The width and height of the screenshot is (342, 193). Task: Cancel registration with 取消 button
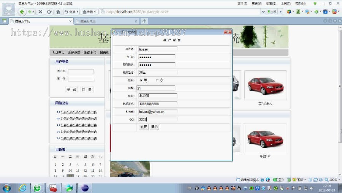(x=154, y=127)
